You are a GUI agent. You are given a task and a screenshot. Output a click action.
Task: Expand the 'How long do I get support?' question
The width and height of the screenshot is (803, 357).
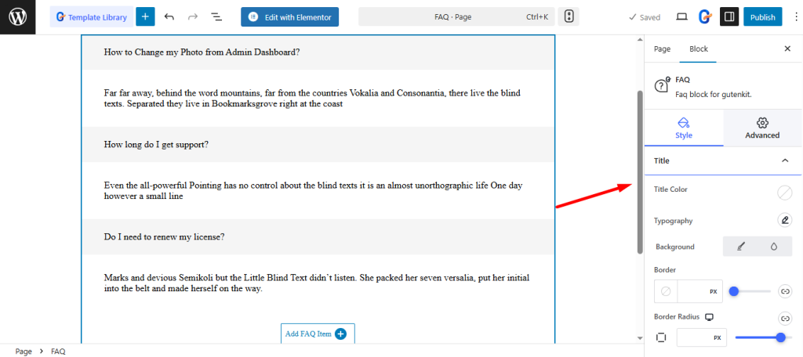pos(318,145)
